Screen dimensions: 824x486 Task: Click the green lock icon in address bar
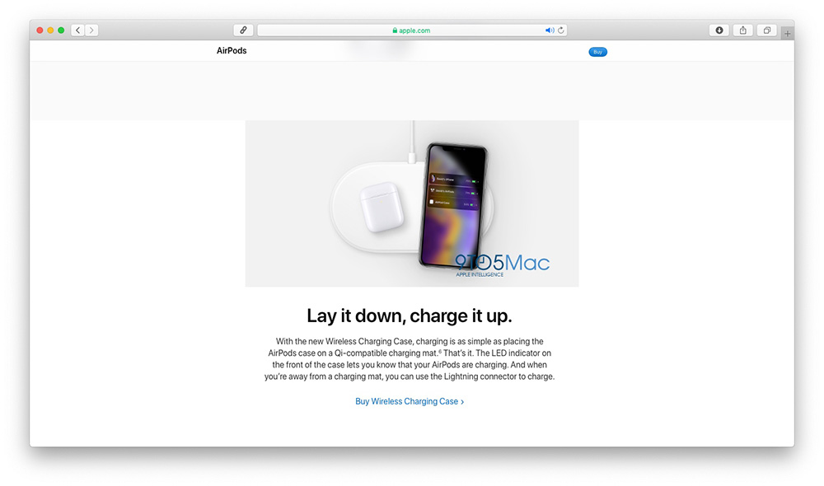point(395,30)
